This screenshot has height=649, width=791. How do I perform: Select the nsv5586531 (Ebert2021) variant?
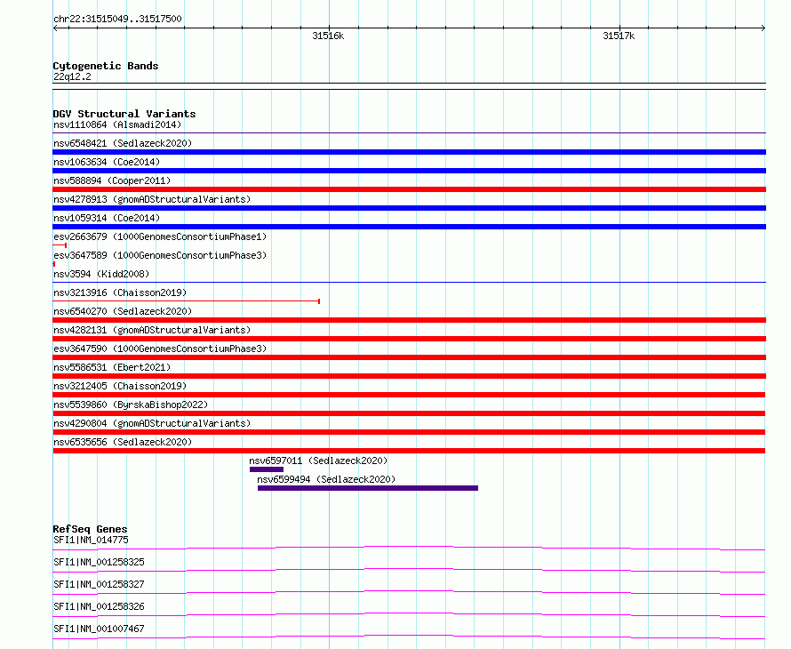coord(112,367)
